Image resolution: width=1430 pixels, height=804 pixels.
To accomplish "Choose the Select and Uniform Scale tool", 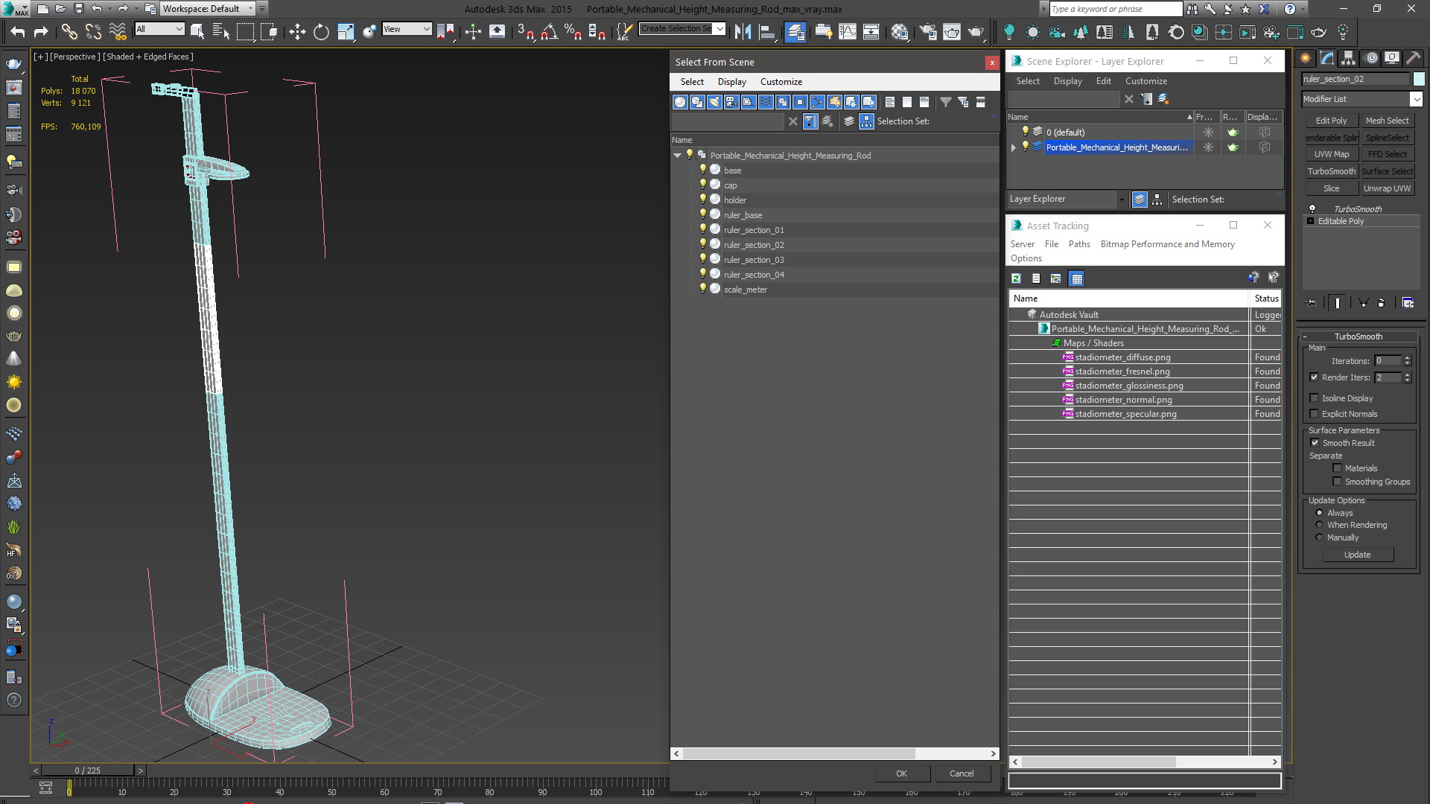I will [x=346, y=31].
